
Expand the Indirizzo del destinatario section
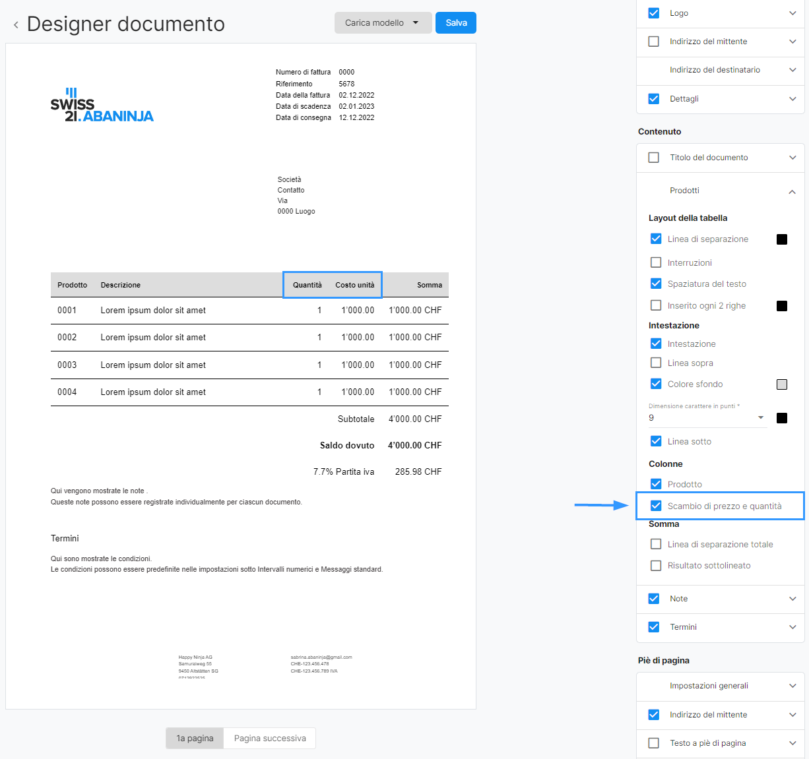pos(793,70)
